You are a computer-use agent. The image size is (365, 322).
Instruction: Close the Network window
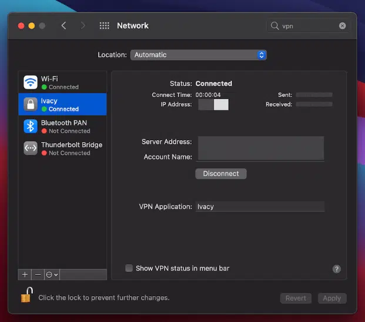21,26
